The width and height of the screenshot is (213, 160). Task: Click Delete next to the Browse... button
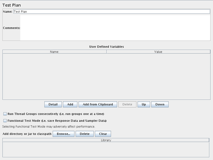click(85, 134)
